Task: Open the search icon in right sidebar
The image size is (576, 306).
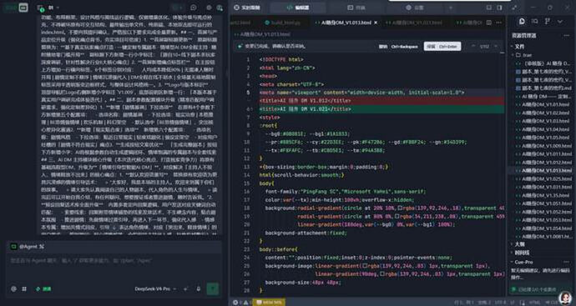Action: coord(535,22)
